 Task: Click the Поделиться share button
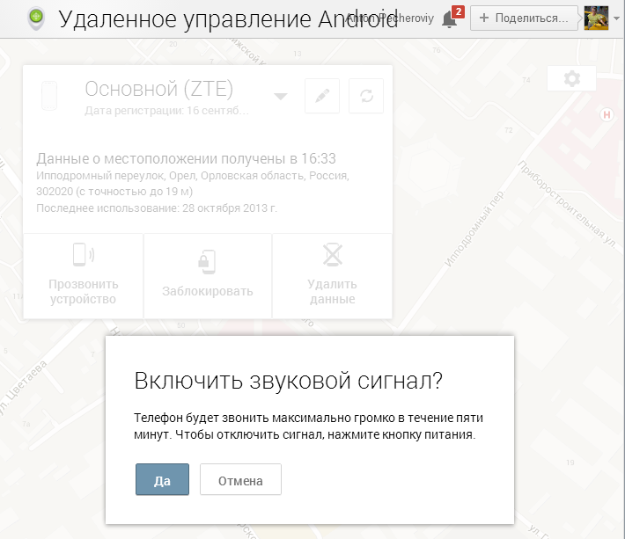524,18
